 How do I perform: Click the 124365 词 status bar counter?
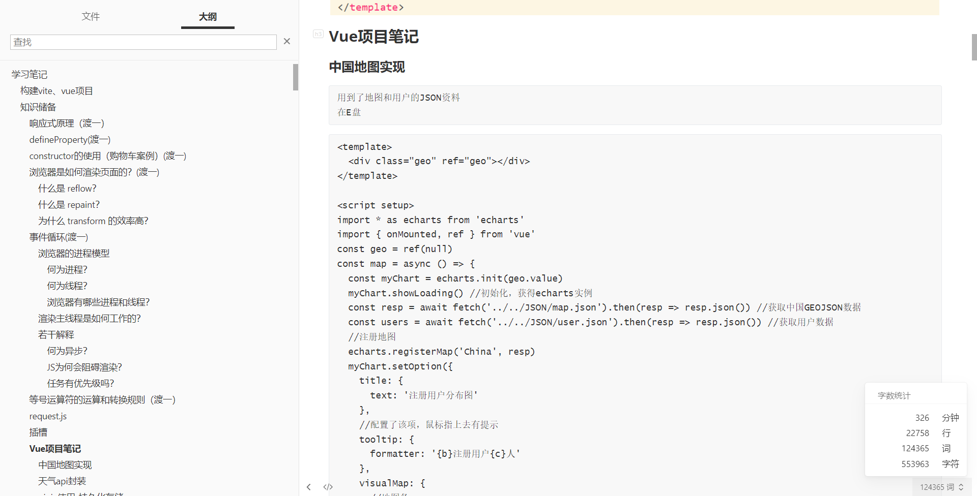(937, 487)
